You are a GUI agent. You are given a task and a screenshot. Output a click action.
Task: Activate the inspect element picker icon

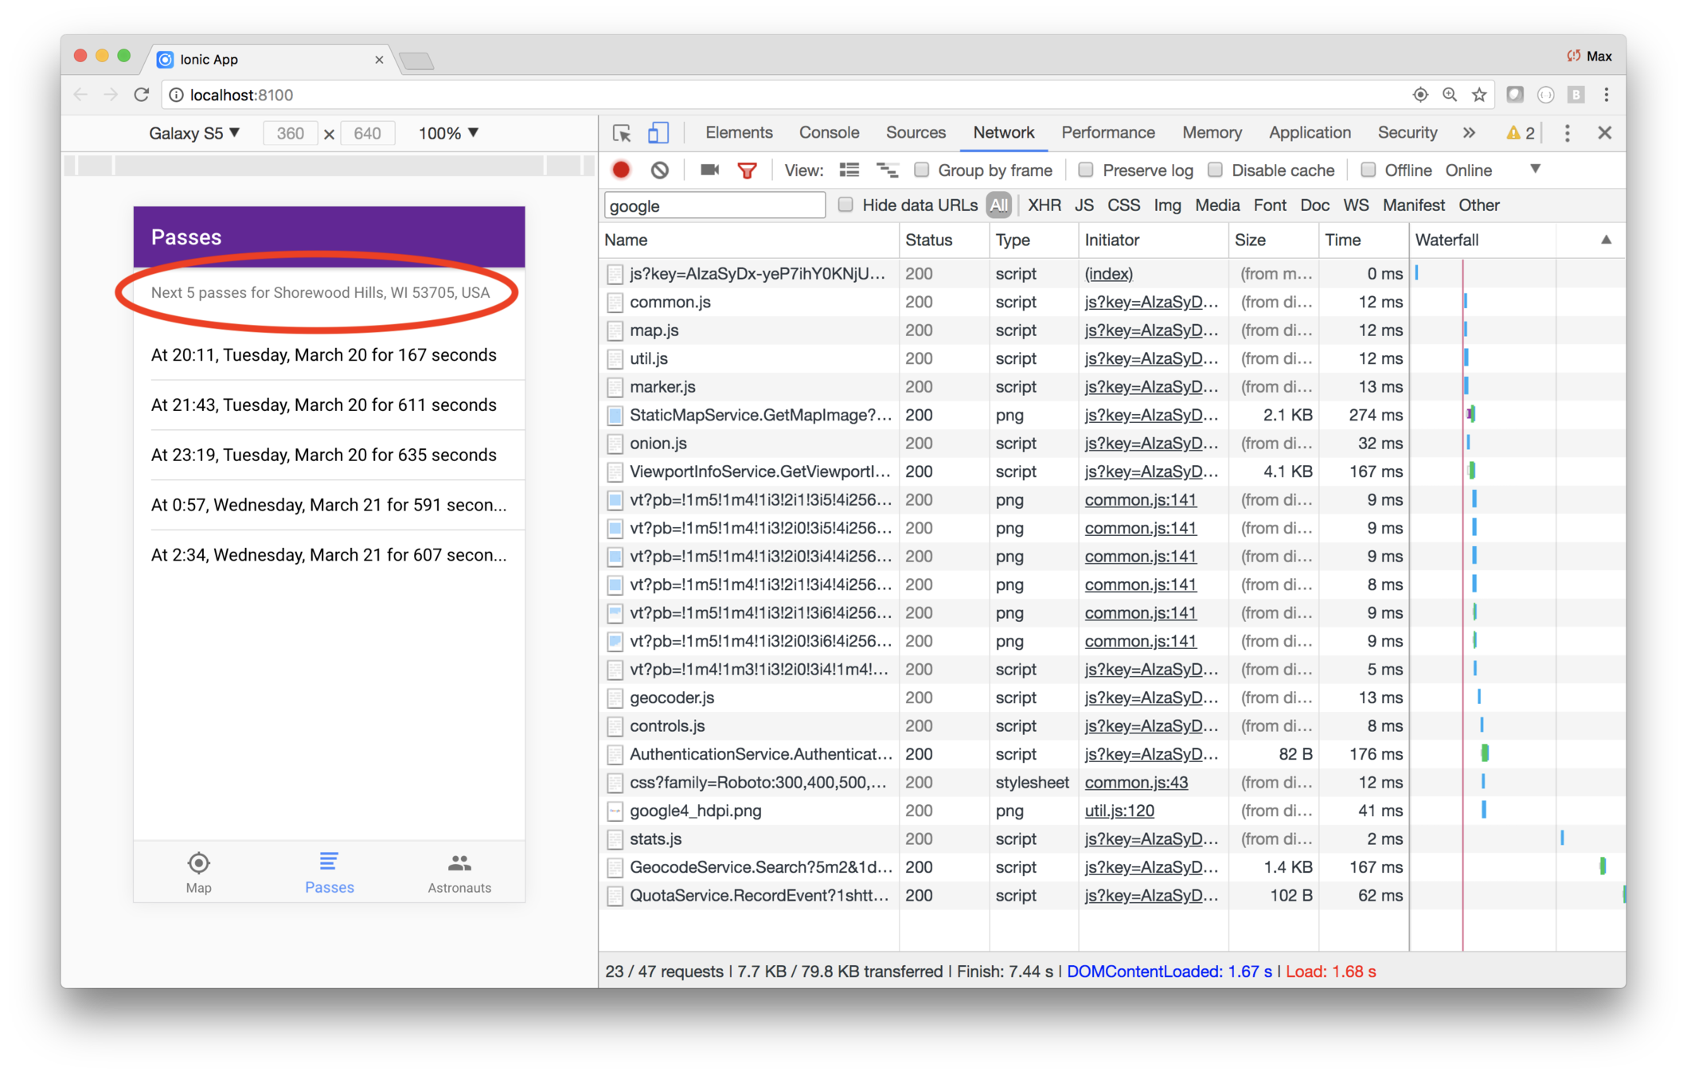tap(622, 133)
